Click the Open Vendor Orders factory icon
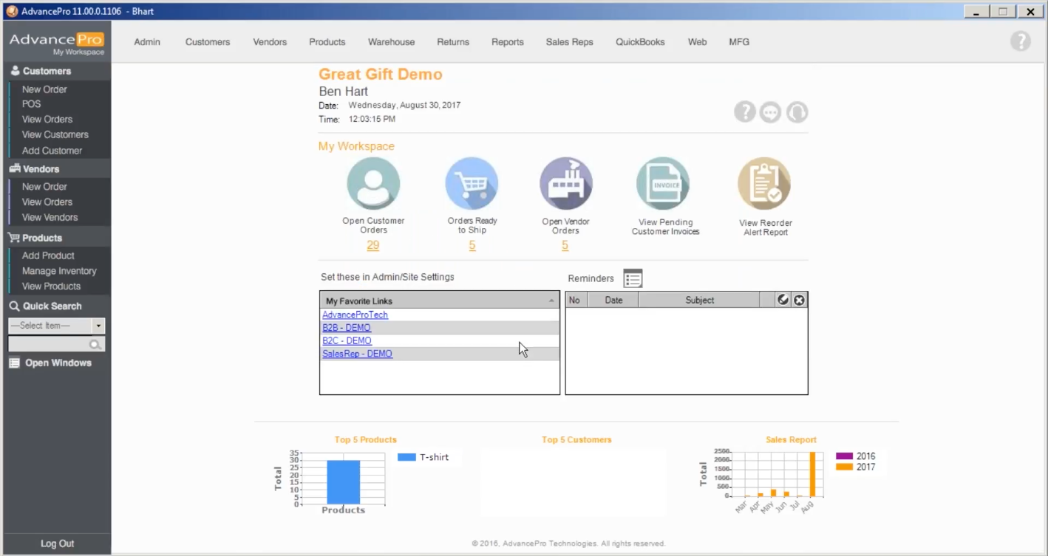 565,184
